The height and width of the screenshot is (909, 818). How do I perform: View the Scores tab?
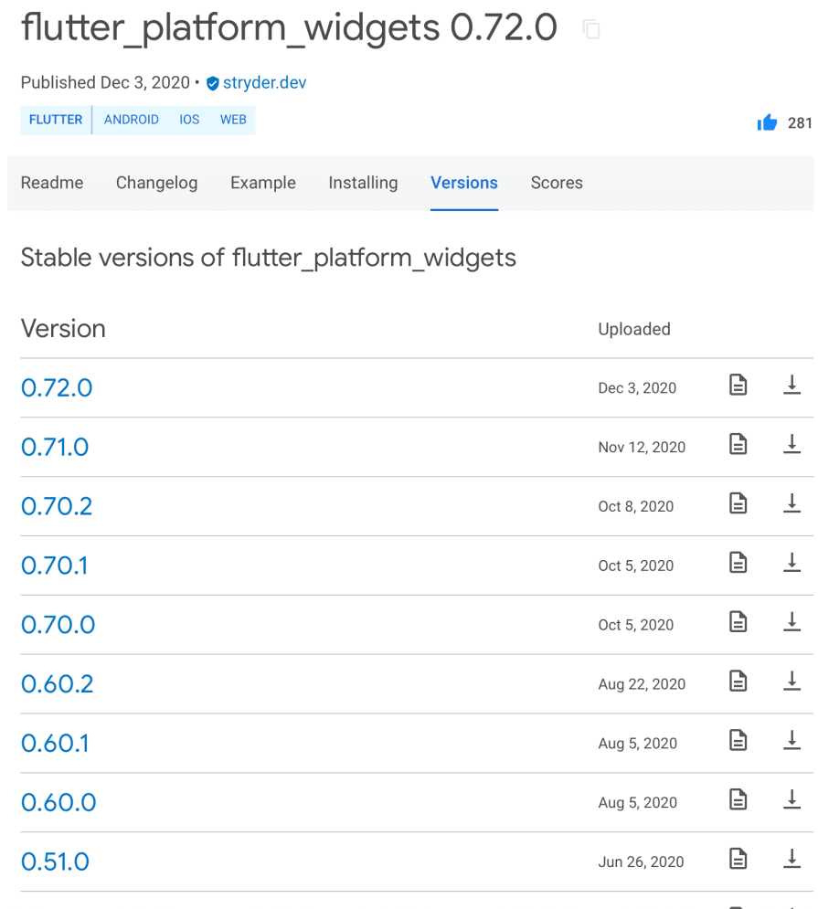point(557,184)
